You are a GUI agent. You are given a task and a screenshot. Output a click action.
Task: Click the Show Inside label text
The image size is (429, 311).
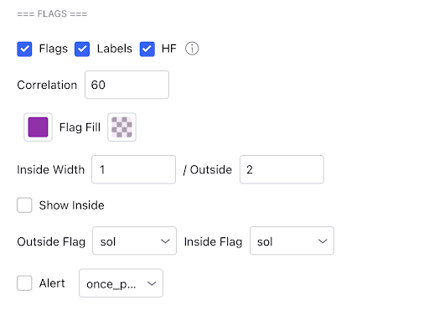(72, 205)
